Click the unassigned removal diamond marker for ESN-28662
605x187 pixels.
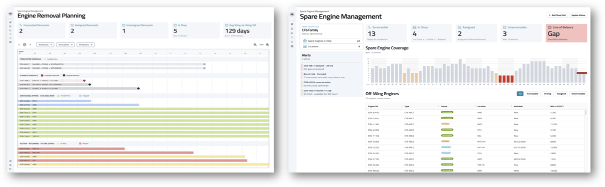pos(84,81)
